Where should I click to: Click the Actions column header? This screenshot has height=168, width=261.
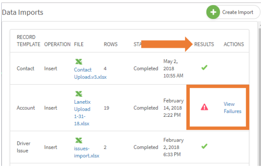coord(234,44)
